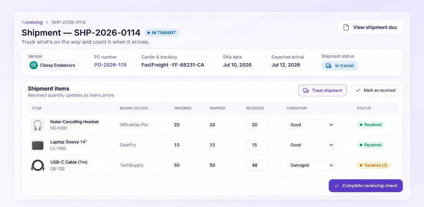This screenshot has height=207, width=424.
Task: Click checkmark icon in Complete receiving check
Action: pos(337,186)
